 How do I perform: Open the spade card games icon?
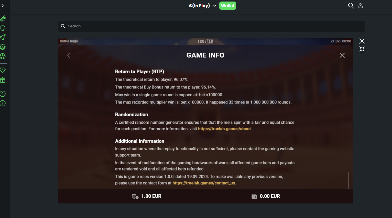(3, 28)
